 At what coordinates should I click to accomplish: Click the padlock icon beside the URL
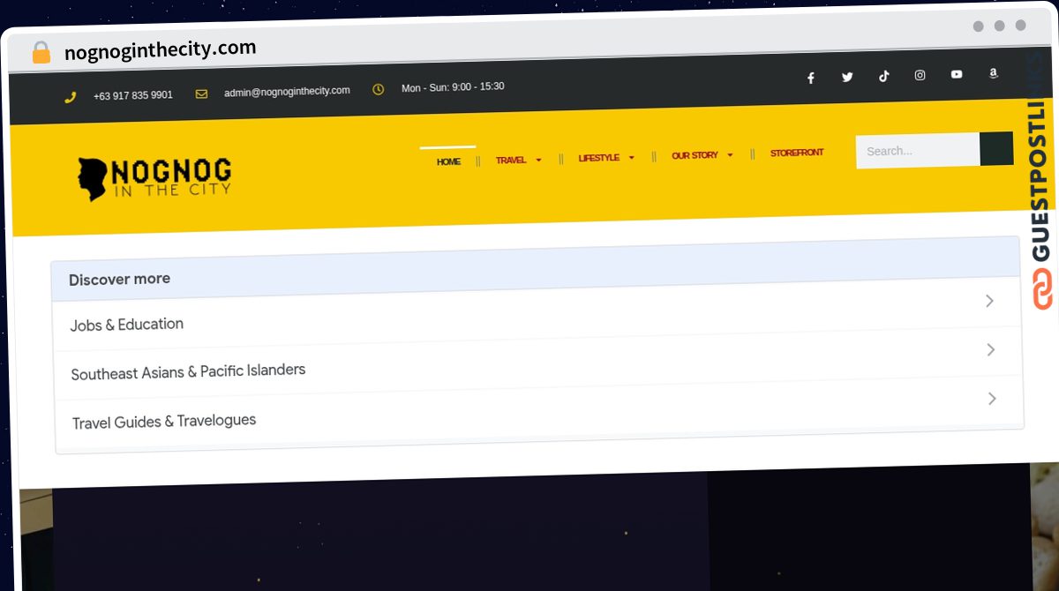(x=41, y=52)
